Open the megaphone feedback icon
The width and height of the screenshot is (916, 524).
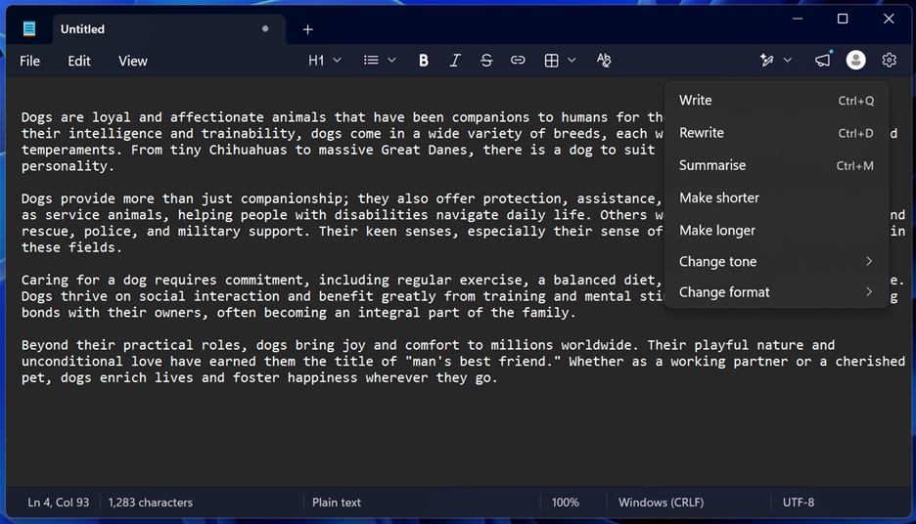point(822,60)
